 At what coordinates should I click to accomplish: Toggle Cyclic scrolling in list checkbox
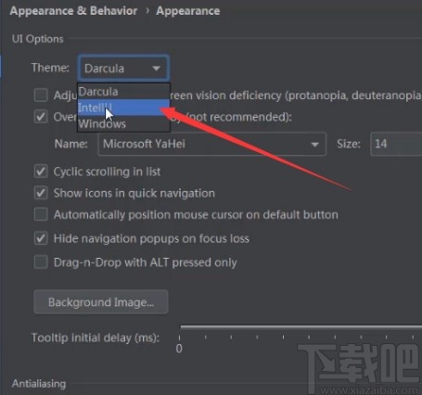click(x=41, y=172)
